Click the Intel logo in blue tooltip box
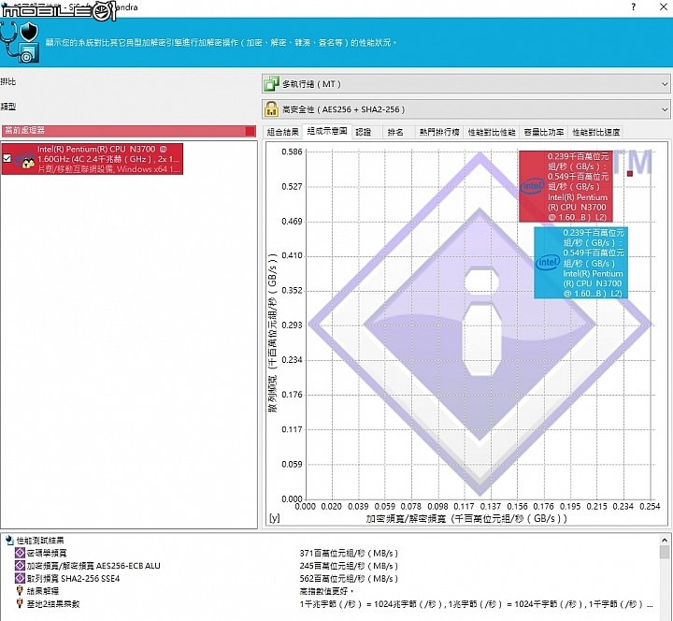Image resolution: width=673 pixels, height=621 pixels. tap(548, 262)
